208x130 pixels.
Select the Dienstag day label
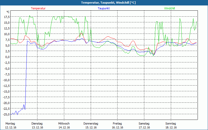(37, 123)
